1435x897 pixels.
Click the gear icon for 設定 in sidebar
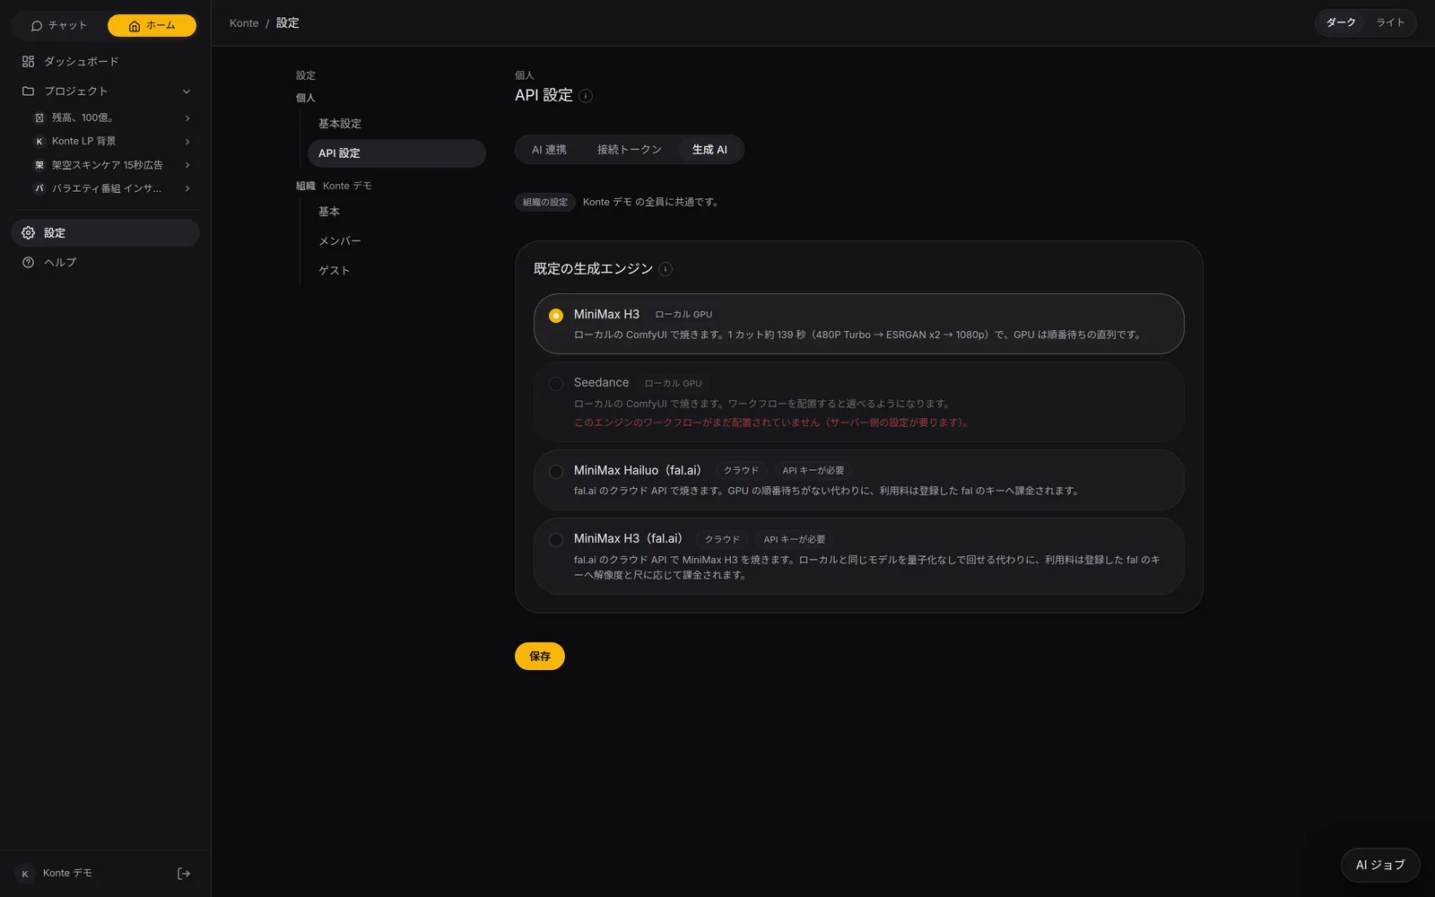point(29,233)
